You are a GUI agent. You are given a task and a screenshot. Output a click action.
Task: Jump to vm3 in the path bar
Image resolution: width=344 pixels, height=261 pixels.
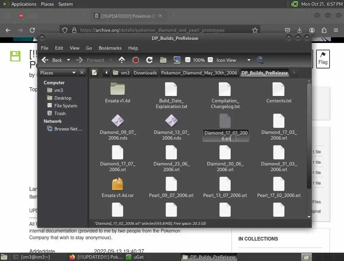121,73
